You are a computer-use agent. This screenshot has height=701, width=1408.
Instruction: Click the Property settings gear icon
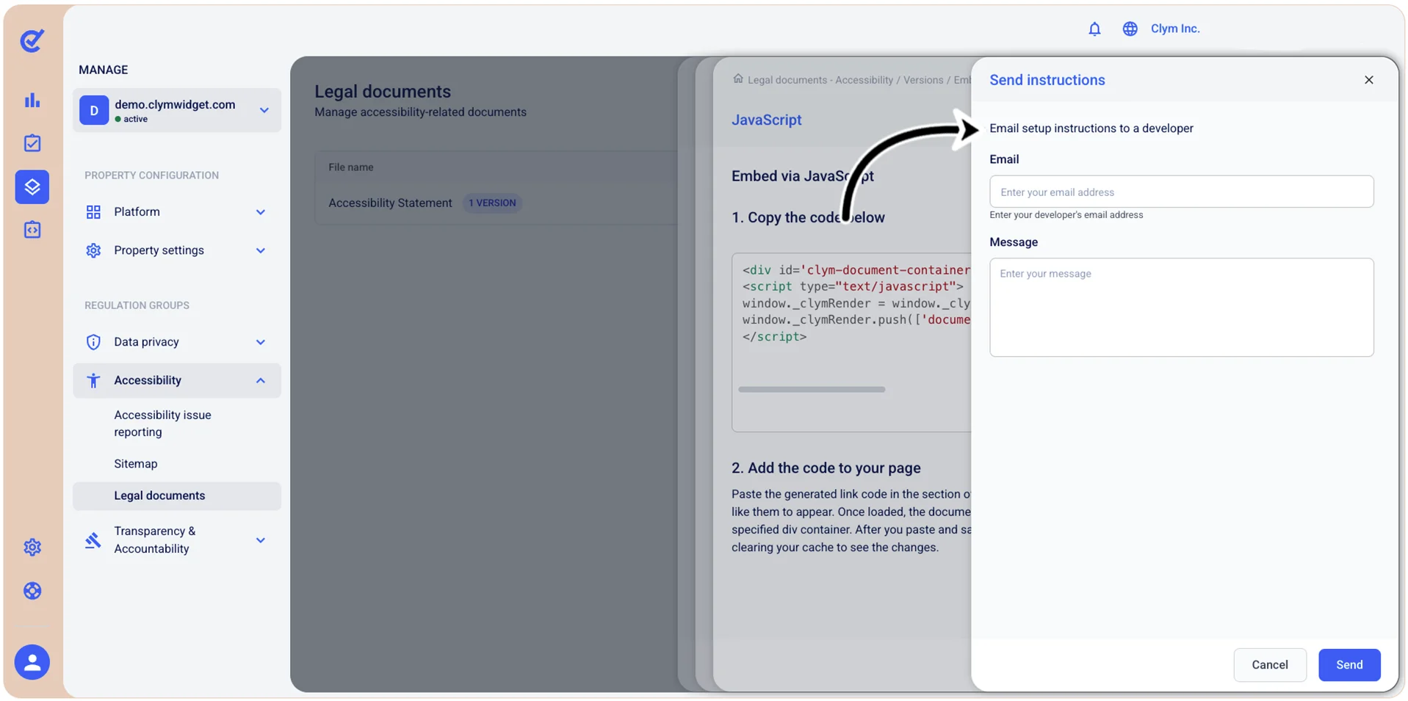pyautogui.click(x=93, y=250)
